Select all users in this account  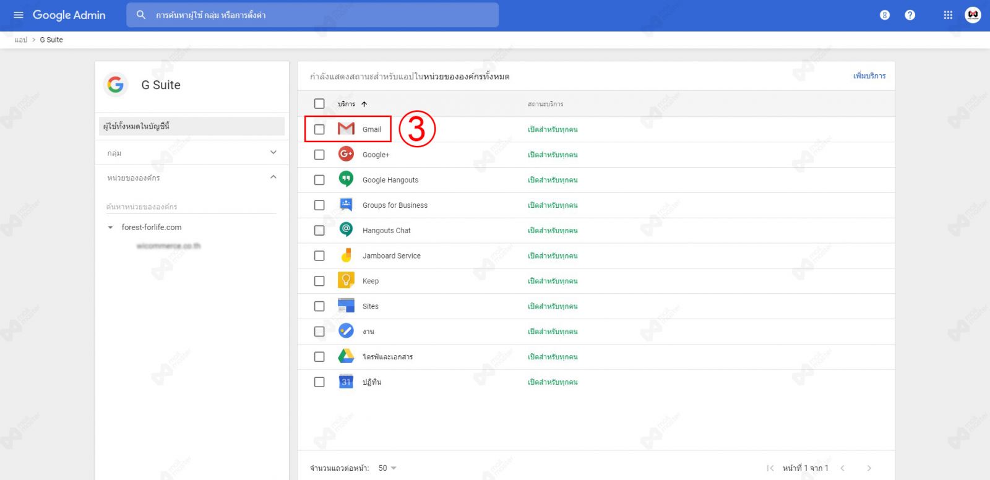click(x=192, y=126)
